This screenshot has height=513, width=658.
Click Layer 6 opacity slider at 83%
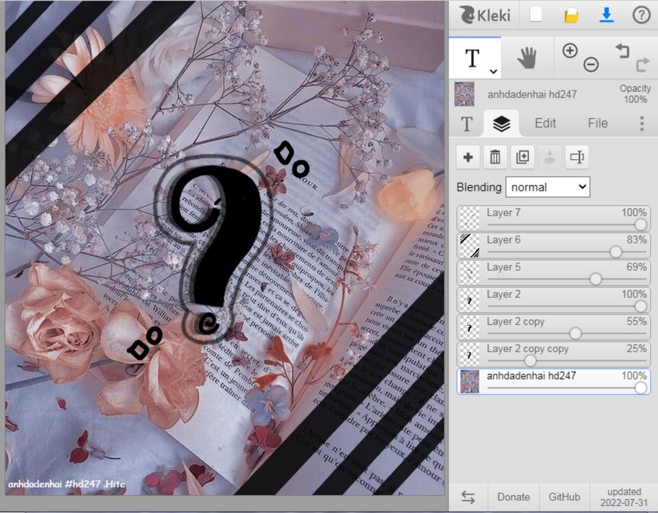[616, 252]
